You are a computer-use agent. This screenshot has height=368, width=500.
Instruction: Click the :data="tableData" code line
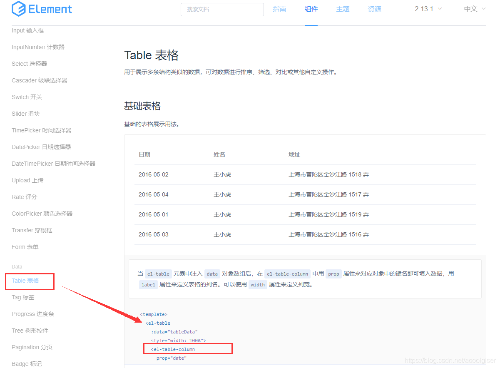174,332
